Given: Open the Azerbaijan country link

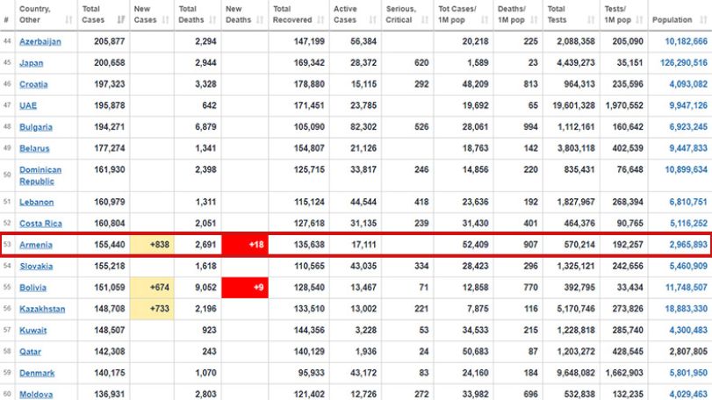Looking at the screenshot, I should (40, 42).
